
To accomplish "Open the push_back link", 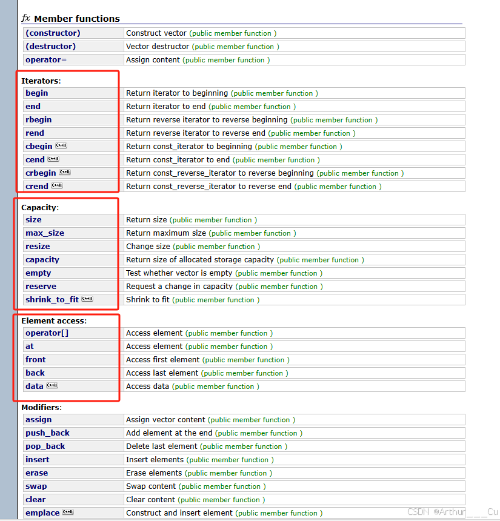I will [x=47, y=433].
